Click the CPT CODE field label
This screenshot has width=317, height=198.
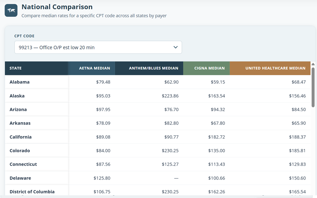(24, 36)
